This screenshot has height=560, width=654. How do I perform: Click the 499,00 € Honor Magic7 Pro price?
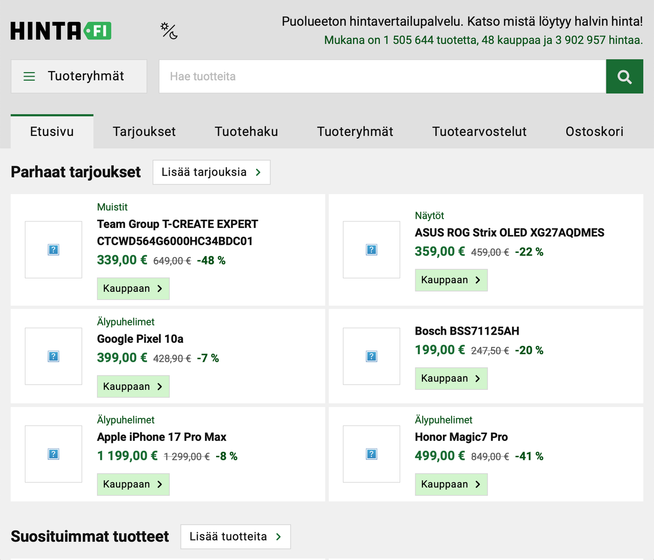click(440, 456)
